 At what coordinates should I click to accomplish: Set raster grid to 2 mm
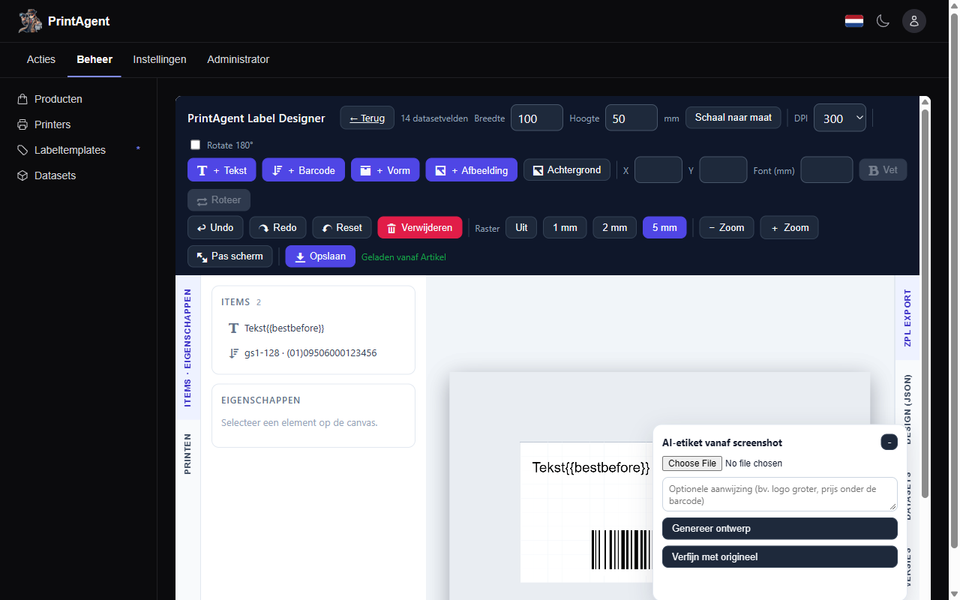[x=615, y=227]
